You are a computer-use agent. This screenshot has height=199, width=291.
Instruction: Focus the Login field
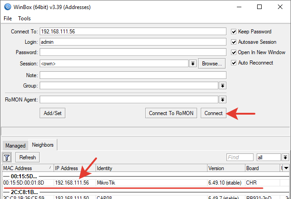(133, 42)
